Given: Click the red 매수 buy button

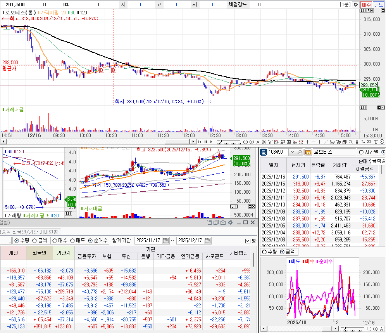Looking at the screenshot, I should pyautogui.click(x=366, y=4).
